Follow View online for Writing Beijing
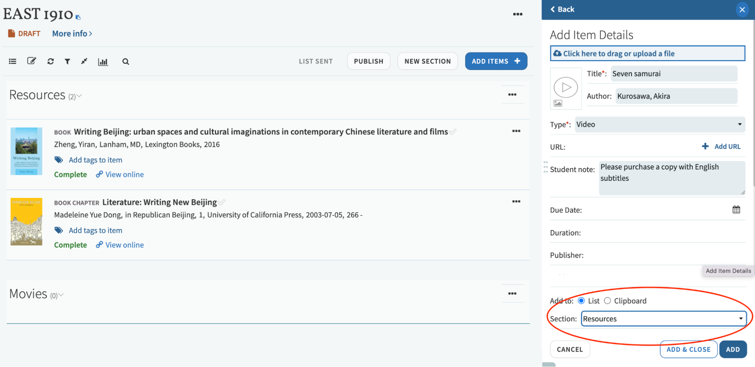755x367 pixels. click(125, 174)
